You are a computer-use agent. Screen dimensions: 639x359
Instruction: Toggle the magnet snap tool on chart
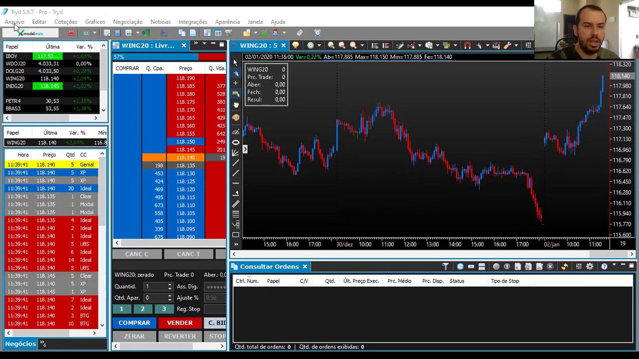tap(467, 45)
